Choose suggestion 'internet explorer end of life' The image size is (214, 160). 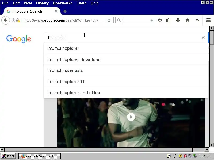click(x=126, y=93)
